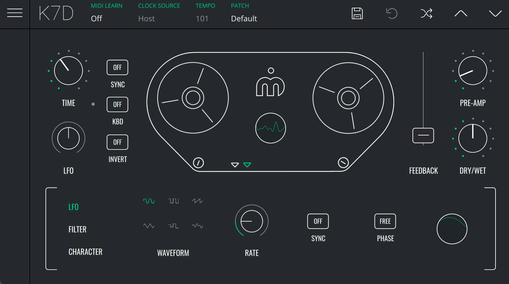This screenshot has height=284, width=509.
Task: Open the MIDI Learn dropdown
Action: coord(97,19)
